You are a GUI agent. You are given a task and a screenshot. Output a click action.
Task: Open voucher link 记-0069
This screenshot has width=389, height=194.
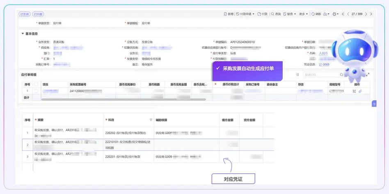[x=324, y=64]
